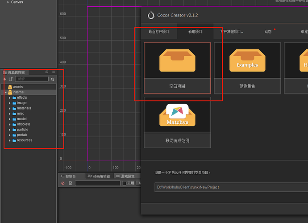The height and width of the screenshot is (223, 308).
Task: Expand the prefab folder
Action: 10,135
